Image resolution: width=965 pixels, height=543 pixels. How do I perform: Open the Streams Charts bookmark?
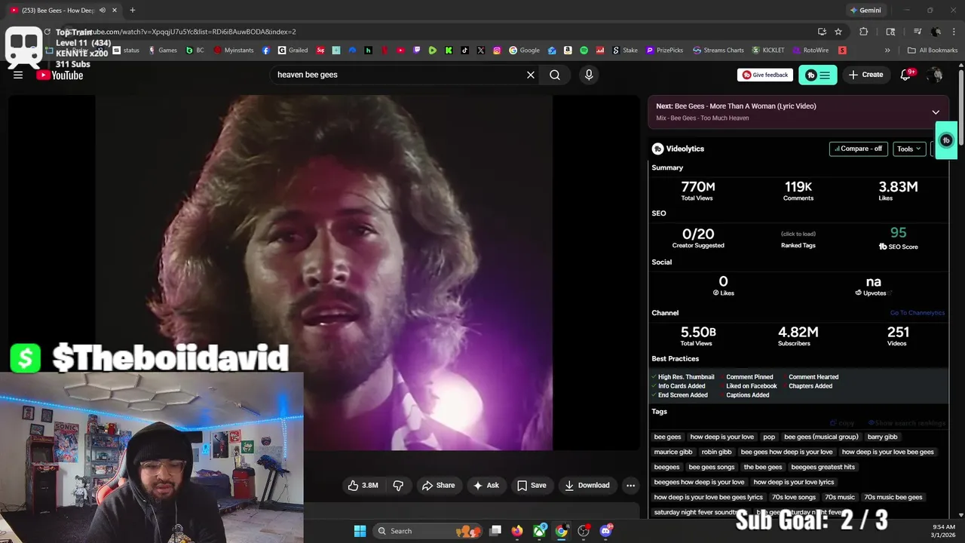click(x=718, y=51)
